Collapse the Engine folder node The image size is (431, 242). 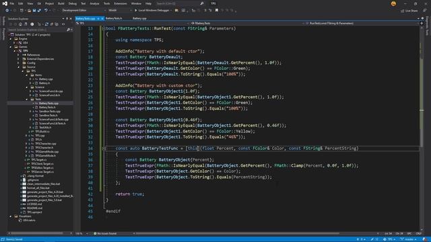[11, 39]
